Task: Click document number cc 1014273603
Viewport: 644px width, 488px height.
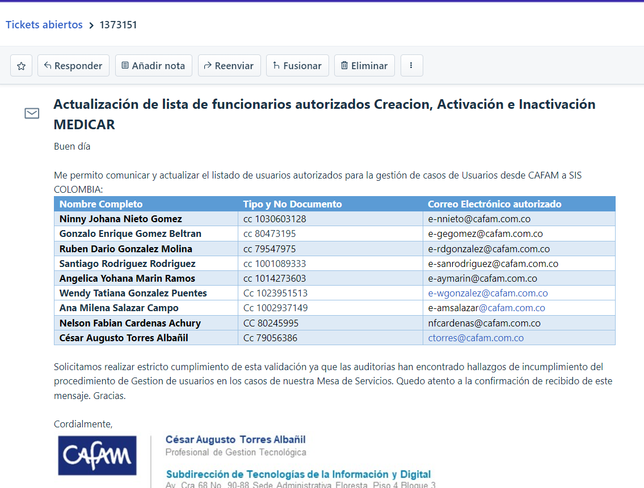Action: [x=275, y=278]
